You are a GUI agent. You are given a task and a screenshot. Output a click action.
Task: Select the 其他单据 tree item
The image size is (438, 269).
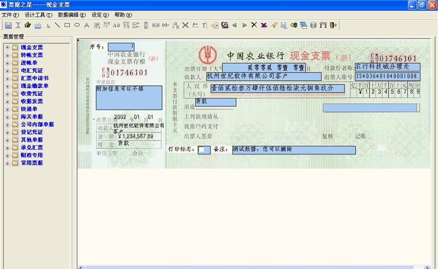[32, 140]
